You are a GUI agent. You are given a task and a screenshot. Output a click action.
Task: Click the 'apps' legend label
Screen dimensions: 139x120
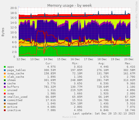coord(11,67)
